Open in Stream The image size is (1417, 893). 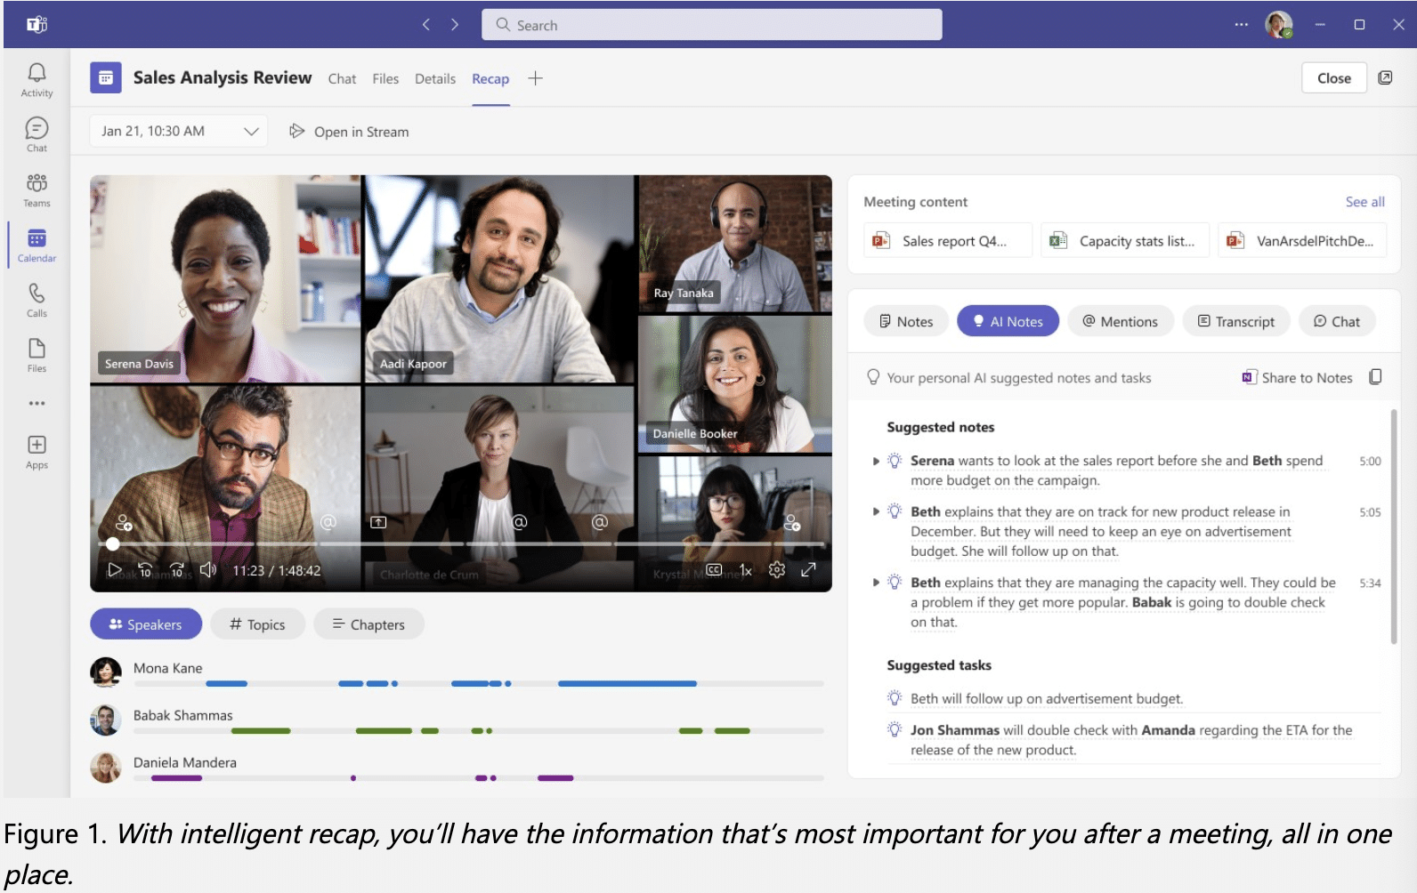coord(349,132)
